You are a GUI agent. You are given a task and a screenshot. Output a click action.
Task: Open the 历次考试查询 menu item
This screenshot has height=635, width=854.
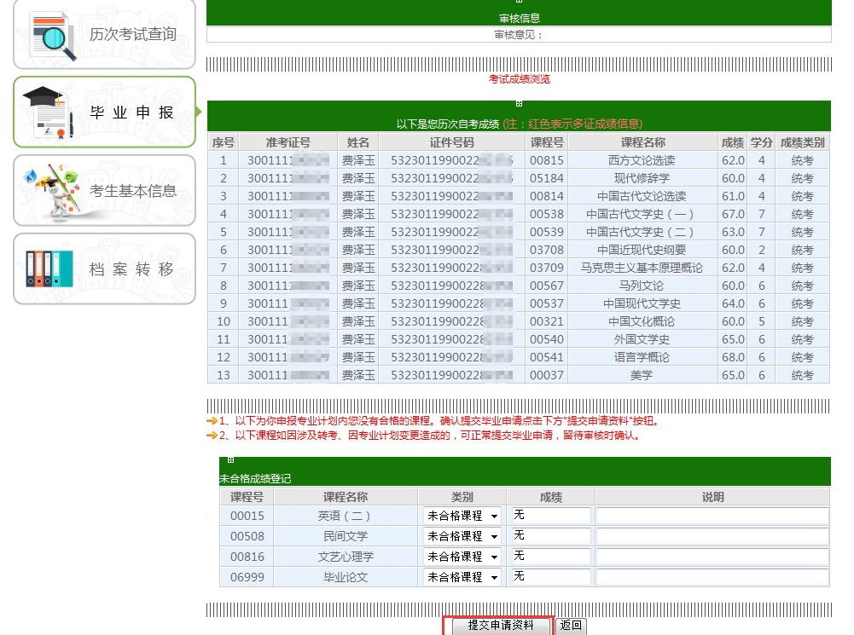click(x=132, y=35)
